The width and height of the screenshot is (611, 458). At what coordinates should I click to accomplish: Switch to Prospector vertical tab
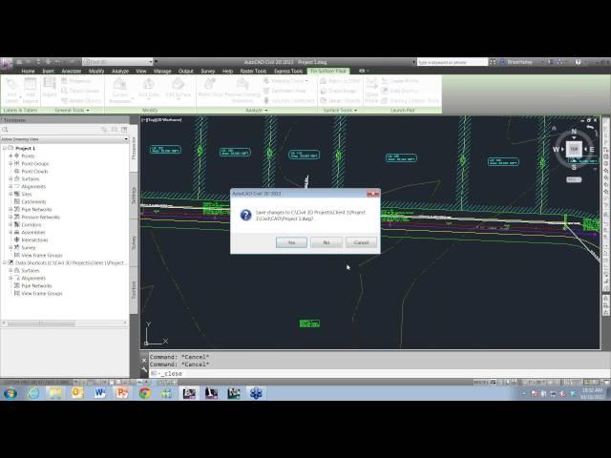coord(134,148)
